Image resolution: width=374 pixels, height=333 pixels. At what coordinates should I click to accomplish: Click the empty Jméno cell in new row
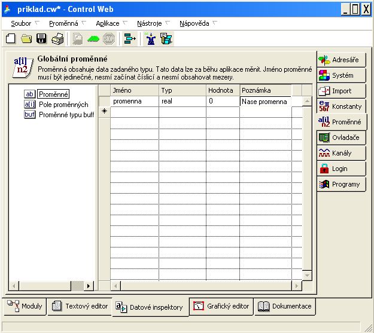click(135, 112)
